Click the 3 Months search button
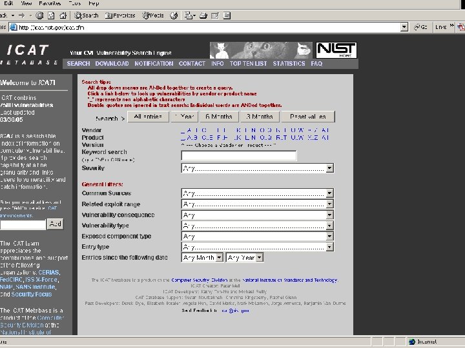 pos(260,117)
